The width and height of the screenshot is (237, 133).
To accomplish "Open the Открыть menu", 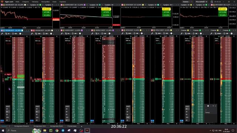I will click(26, 1).
